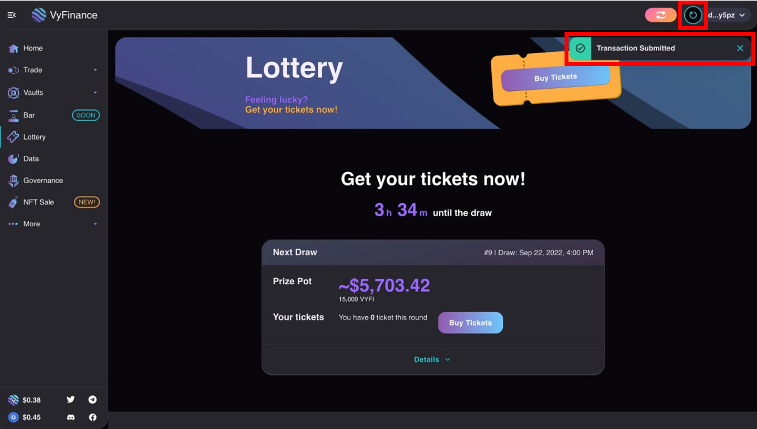Open the Discord link icon
The image size is (757, 429).
[70, 417]
